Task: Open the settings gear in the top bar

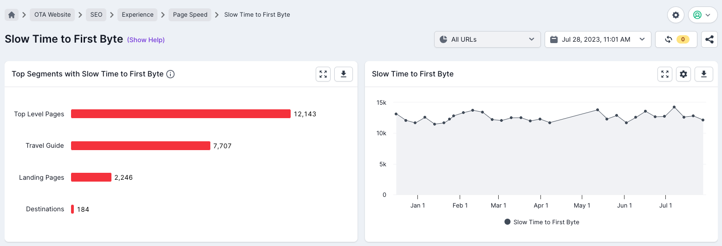Action: click(x=676, y=15)
